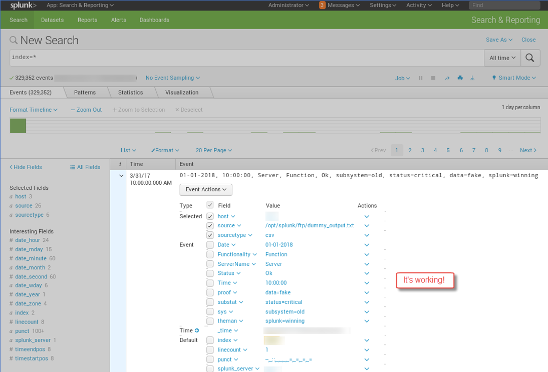
Task: Stop the search job
Action: coord(433,78)
